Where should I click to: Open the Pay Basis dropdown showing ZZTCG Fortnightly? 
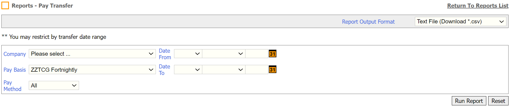(92, 70)
